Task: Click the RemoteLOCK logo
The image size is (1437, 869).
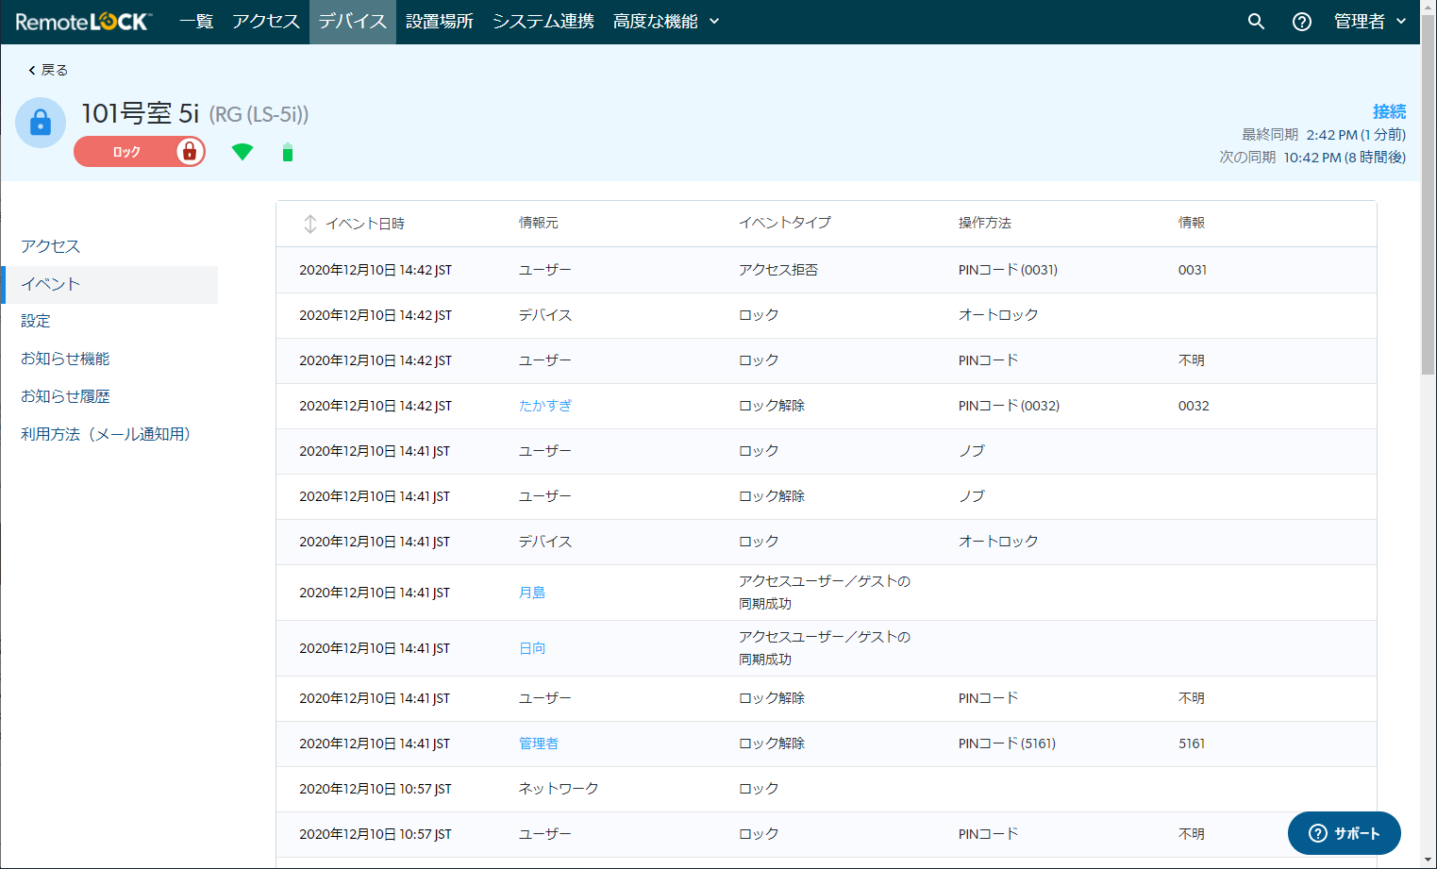Action: coord(83,21)
